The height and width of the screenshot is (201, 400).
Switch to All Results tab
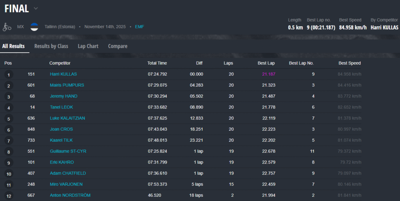tap(14, 46)
